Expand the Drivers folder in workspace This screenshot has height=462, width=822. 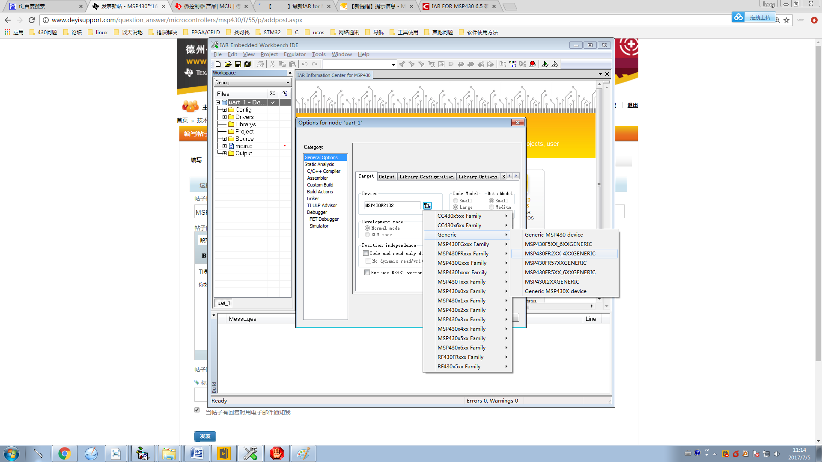pos(224,117)
